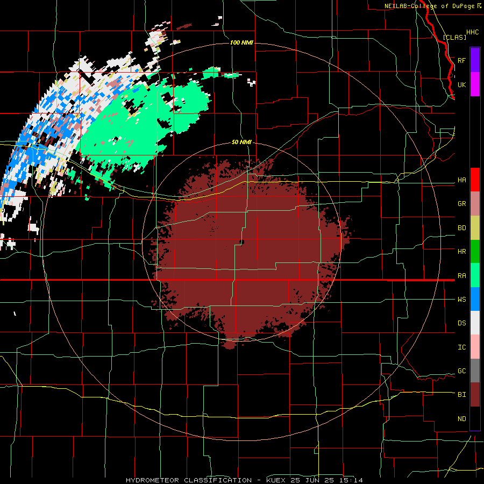The height and width of the screenshot is (484, 484).
Task: Click the 'RA' legend label
Action: point(461,276)
